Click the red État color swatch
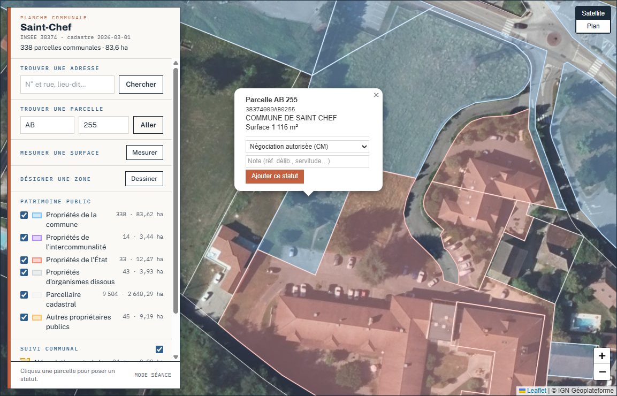Screen dimensions: 617x396 [37, 260]
